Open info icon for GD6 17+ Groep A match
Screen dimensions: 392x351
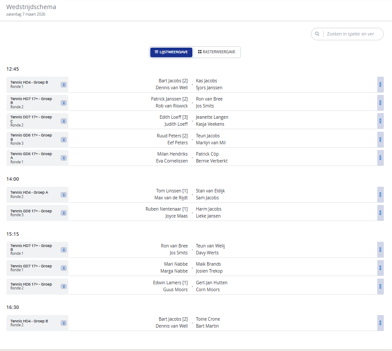(x=64, y=158)
